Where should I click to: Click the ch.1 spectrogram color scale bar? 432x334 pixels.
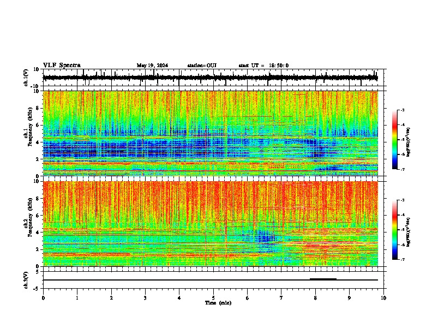(395, 140)
